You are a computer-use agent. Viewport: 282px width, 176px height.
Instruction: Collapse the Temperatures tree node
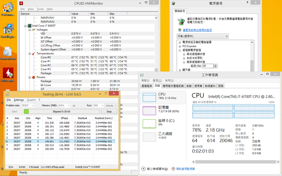(x=29, y=54)
